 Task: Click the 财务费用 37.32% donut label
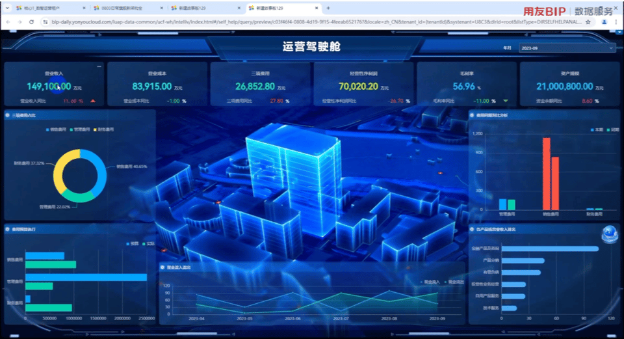coord(29,163)
